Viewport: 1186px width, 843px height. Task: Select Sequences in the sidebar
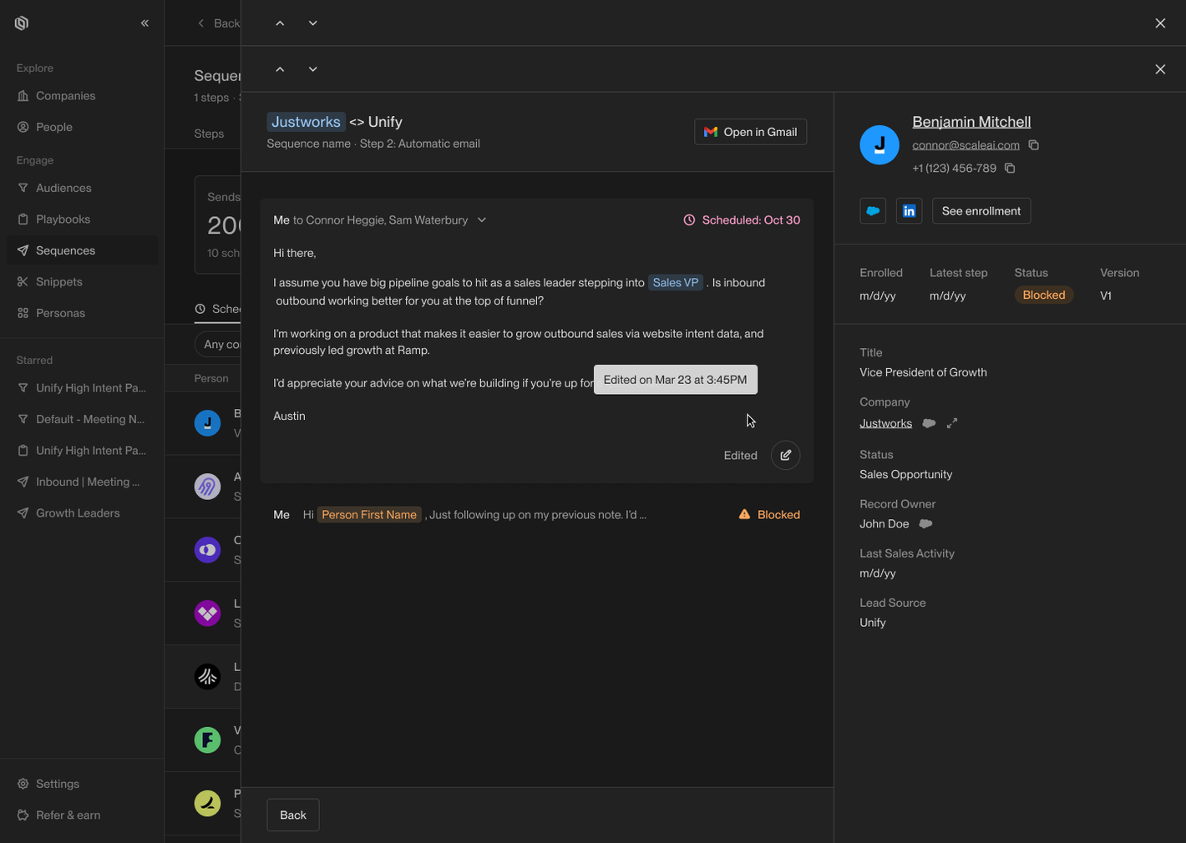[82, 250]
